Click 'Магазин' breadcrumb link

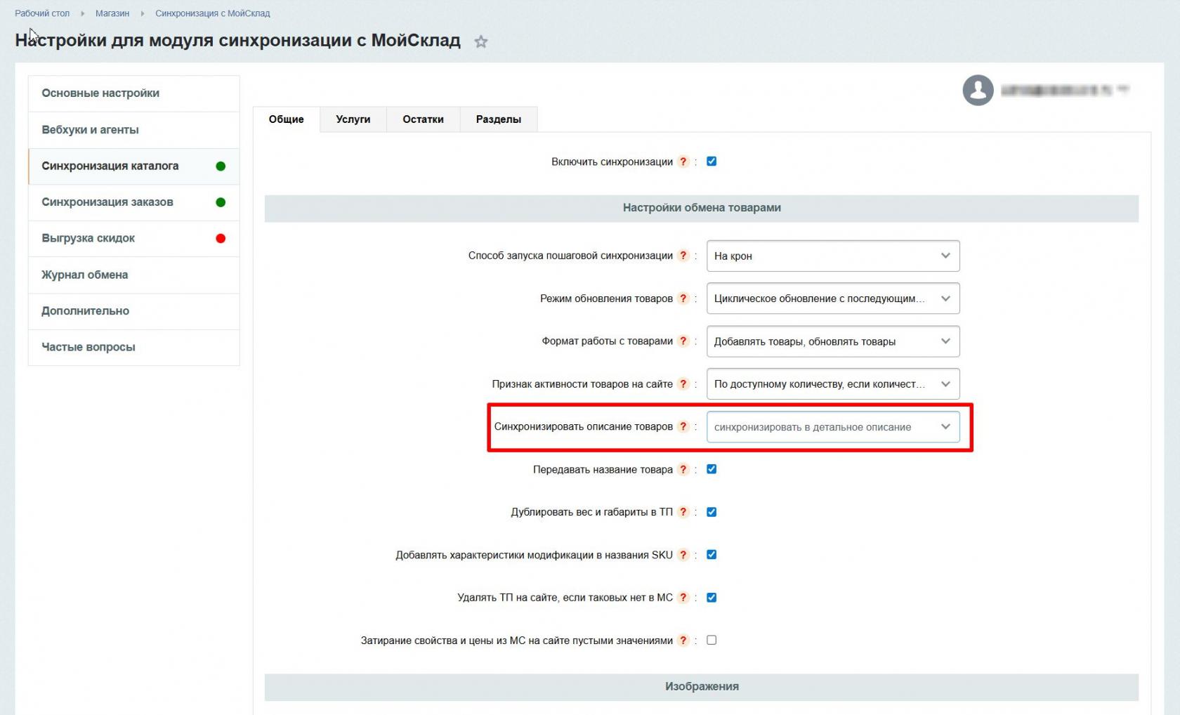click(112, 13)
